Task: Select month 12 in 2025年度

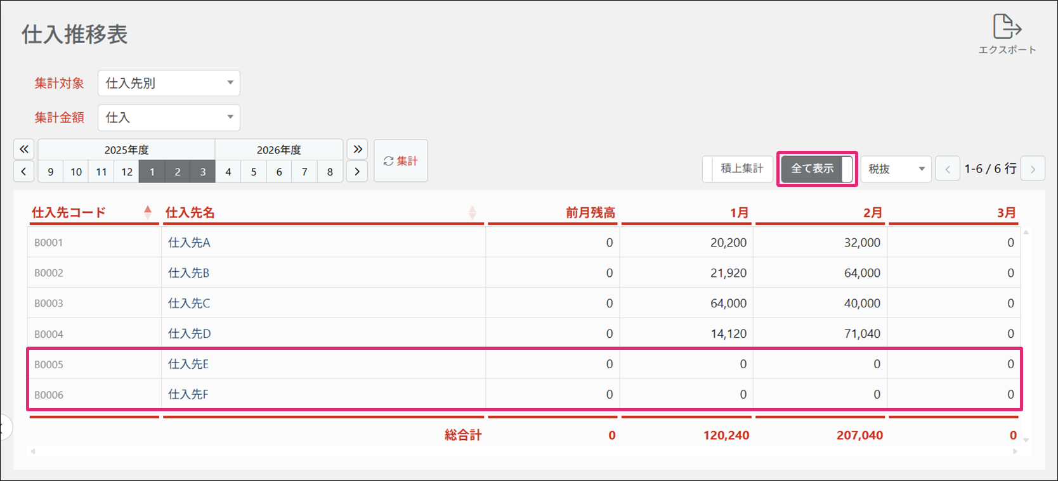Action: [127, 172]
